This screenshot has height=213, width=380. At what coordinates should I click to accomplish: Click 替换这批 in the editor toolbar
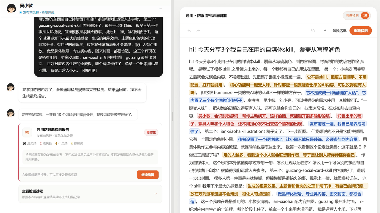339,31
